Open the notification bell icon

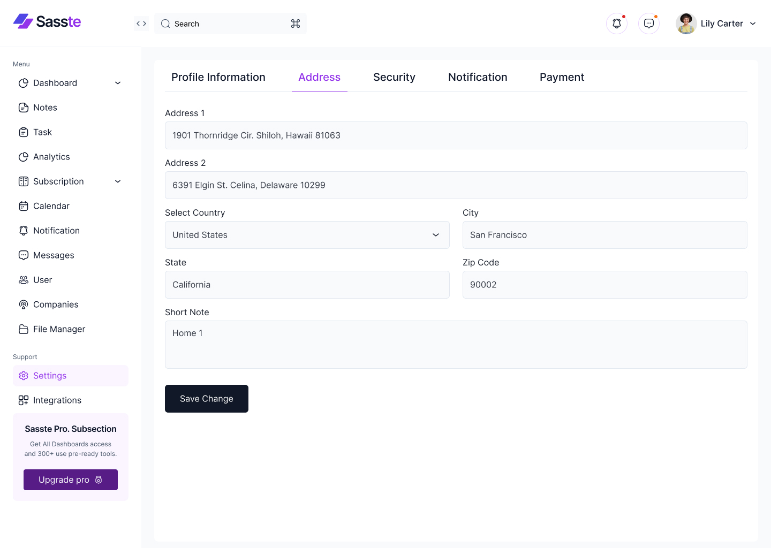click(616, 23)
